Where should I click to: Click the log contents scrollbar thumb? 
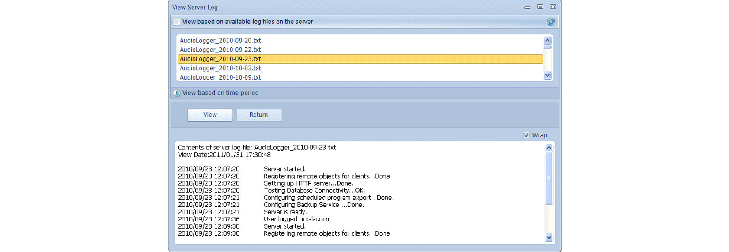pos(549,179)
